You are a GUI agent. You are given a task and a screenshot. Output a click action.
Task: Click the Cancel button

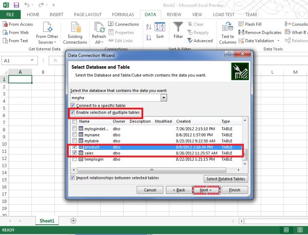point(150,190)
